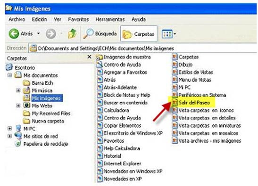Select the Dibujo file icon
258x186 pixels.
[175, 65]
